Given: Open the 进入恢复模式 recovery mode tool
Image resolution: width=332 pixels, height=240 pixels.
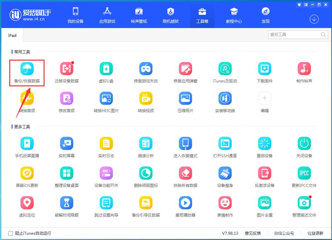Looking at the screenshot, I should [x=185, y=147].
